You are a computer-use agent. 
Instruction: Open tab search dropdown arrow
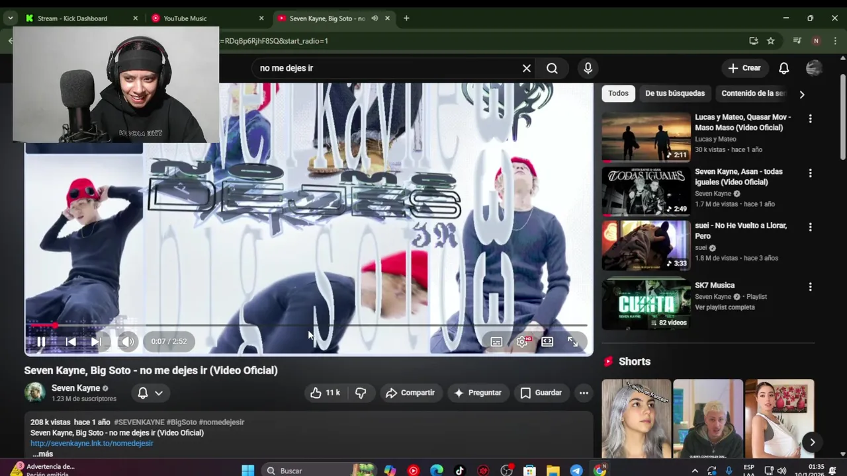tap(10, 19)
